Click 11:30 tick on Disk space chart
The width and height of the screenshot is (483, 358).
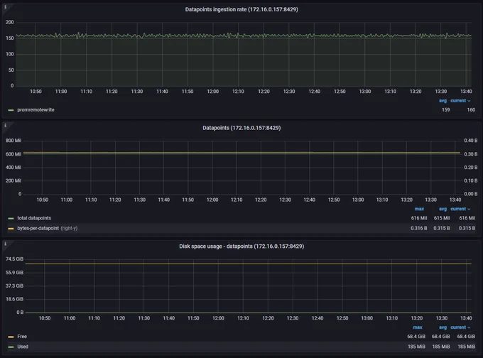[x=144, y=318]
